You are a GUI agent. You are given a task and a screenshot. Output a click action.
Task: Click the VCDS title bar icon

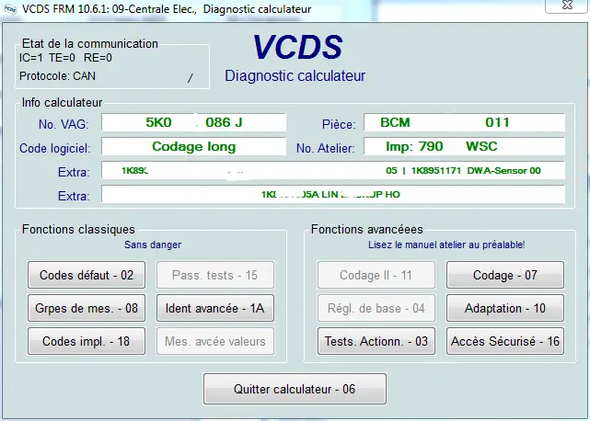click(x=10, y=9)
